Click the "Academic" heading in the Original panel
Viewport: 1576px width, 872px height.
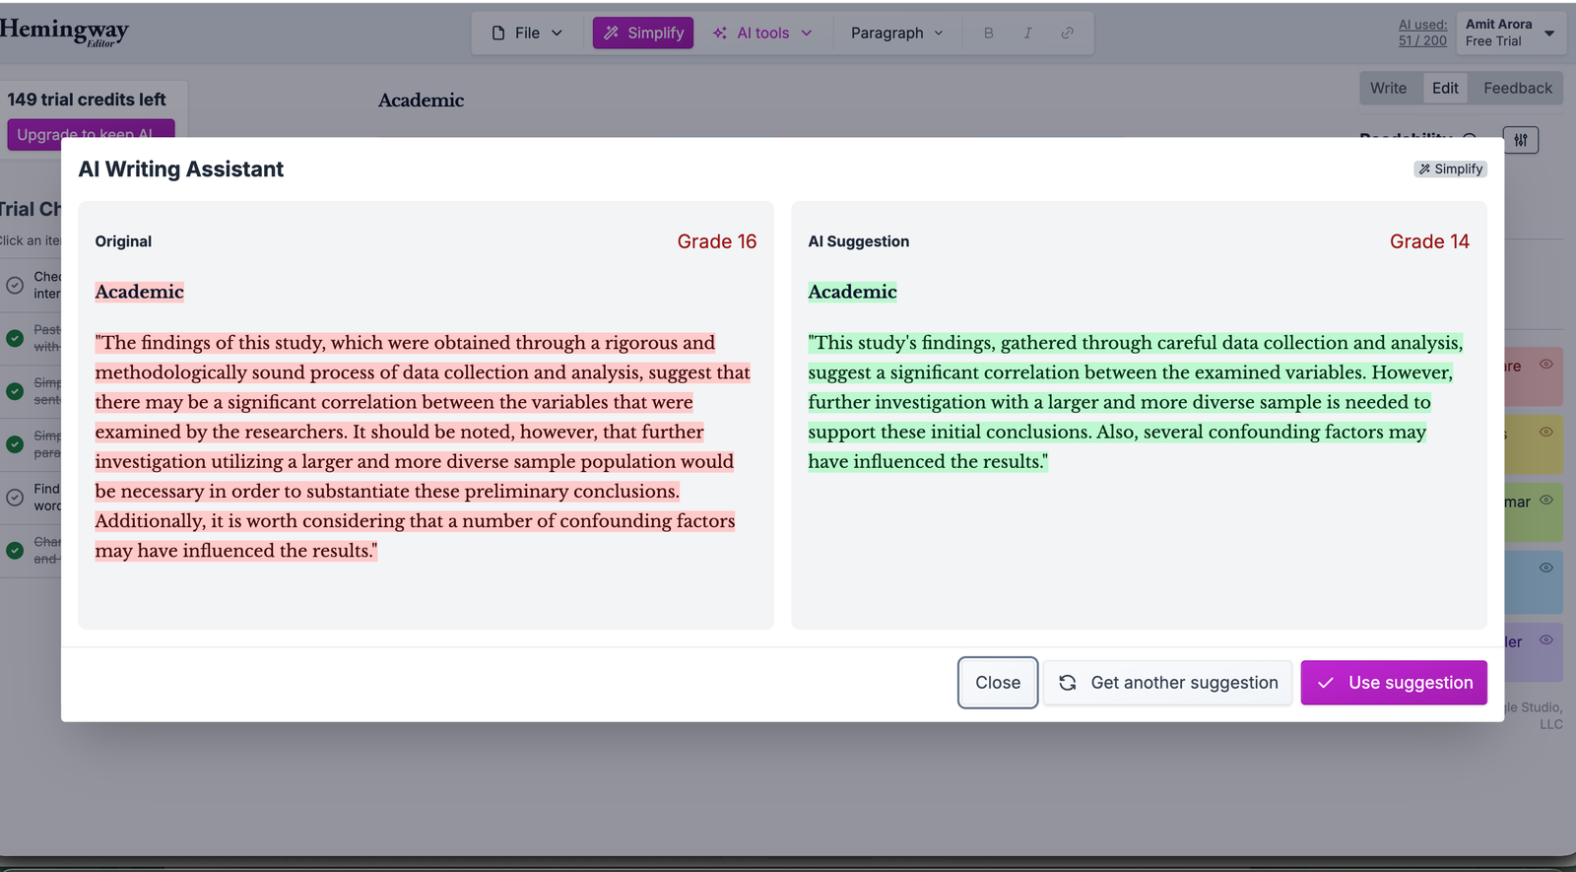(140, 292)
